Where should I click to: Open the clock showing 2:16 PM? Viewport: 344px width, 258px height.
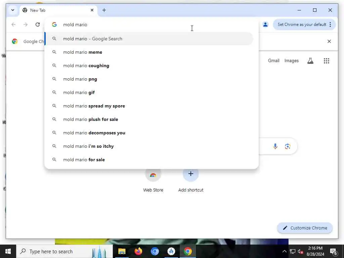point(315,251)
